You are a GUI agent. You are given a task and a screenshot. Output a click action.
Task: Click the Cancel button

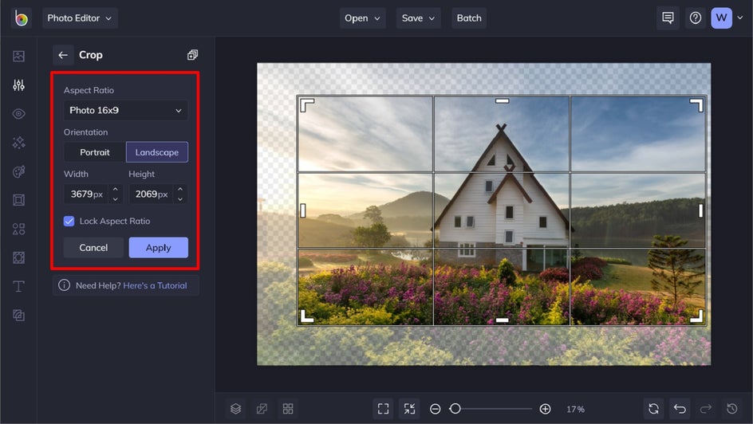tap(93, 248)
